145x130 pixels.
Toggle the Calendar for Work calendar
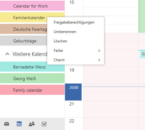click(32, 6)
